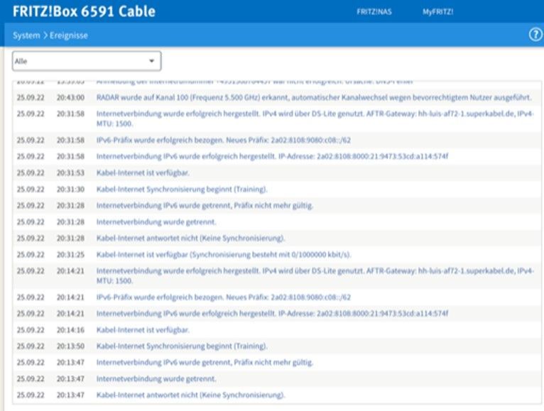
Task: Select the 20:14:21 Internetverbindung IPv6 hergestellt message
Action: pos(272,314)
